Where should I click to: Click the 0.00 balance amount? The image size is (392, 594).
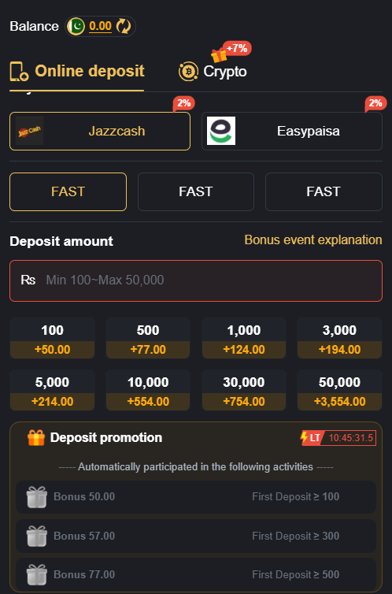click(100, 27)
